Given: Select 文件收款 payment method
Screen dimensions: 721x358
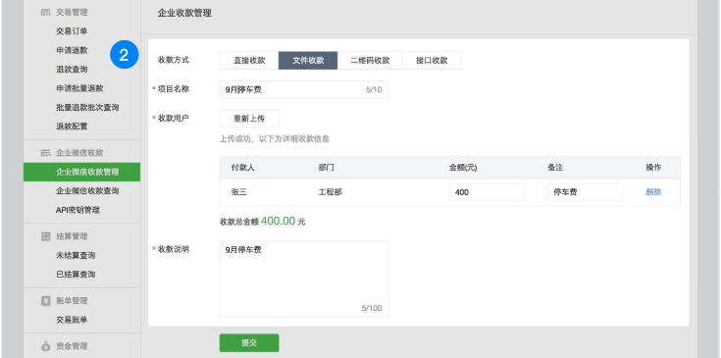Looking at the screenshot, I should tap(308, 60).
